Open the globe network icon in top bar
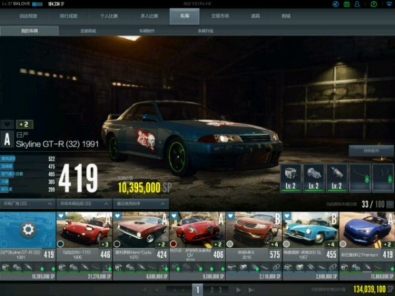Viewport: 395px width, 296px height. pyautogui.click(x=336, y=4)
